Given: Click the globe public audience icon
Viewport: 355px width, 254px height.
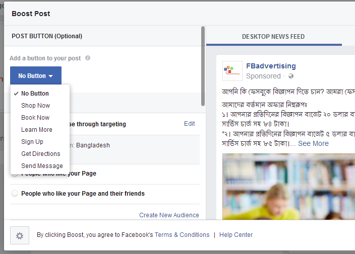Looking at the screenshot, I should pos(291,76).
